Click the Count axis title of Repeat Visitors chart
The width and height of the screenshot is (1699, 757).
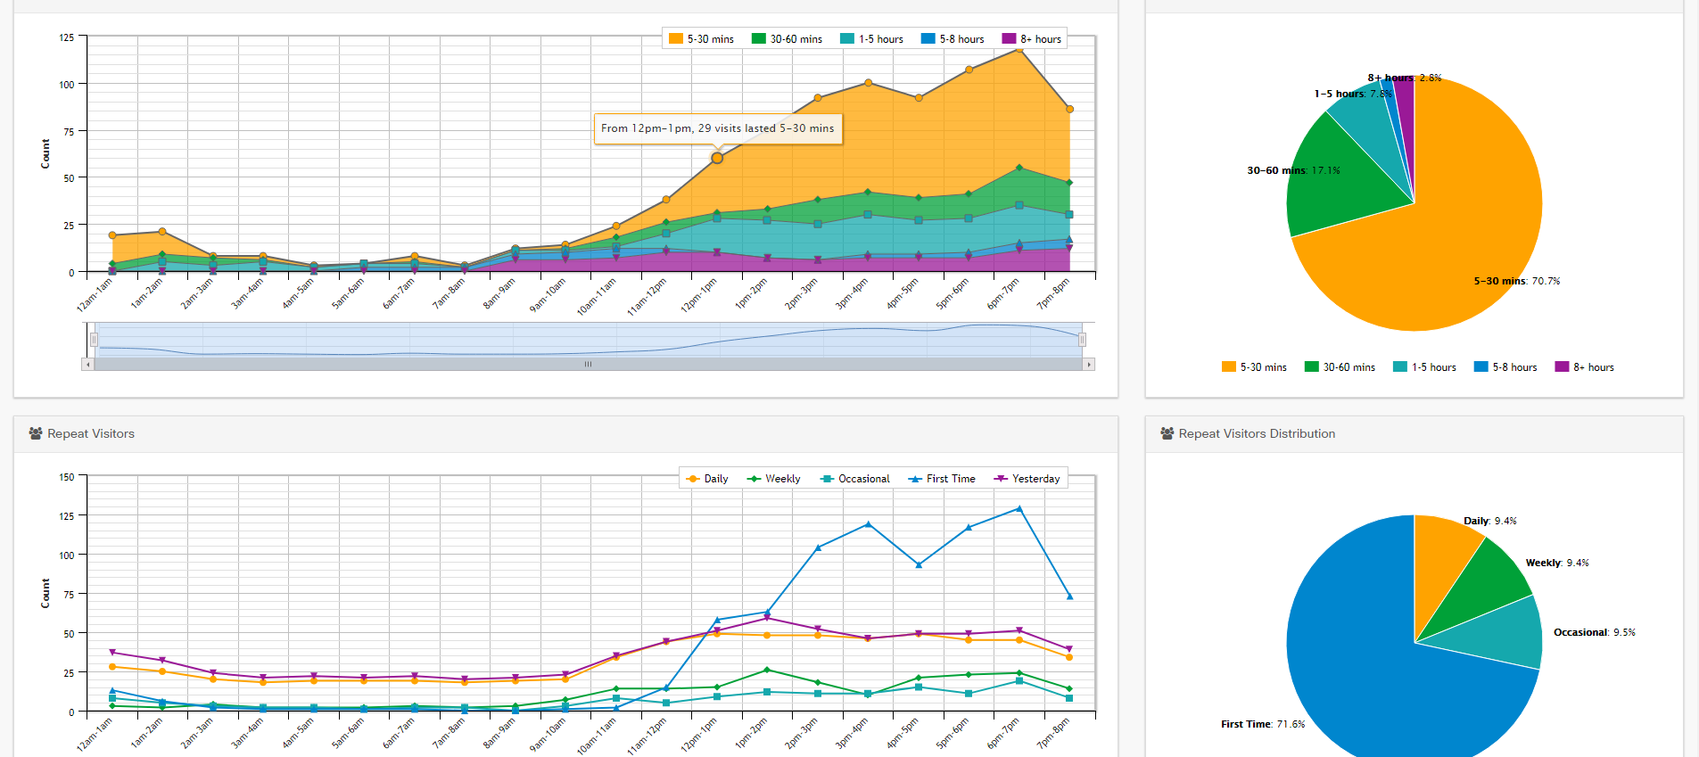[x=45, y=593]
